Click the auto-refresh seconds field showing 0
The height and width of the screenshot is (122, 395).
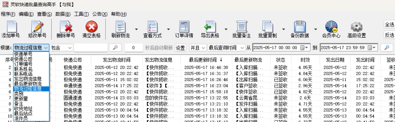coord(134,48)
